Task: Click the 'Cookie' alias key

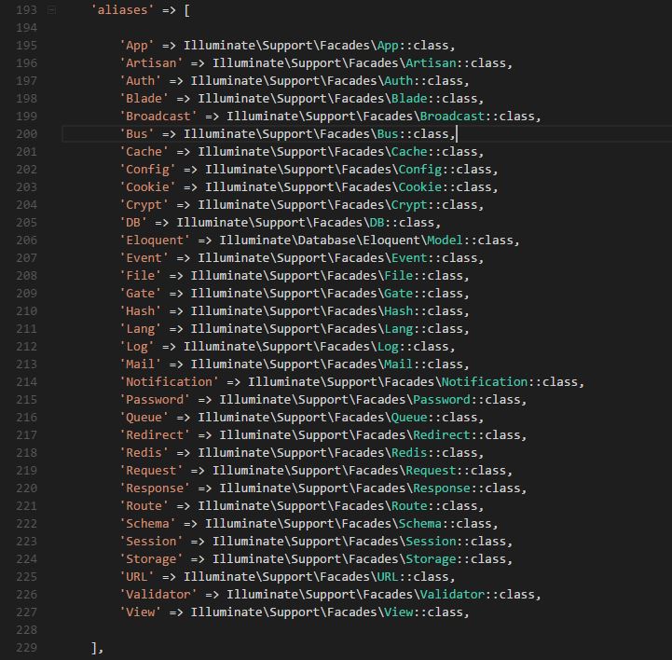Action: tap(147, 186)
